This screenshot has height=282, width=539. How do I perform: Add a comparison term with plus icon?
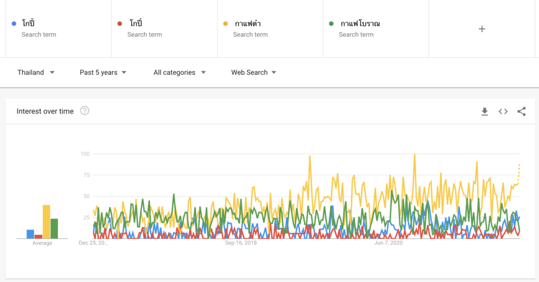pos(482,29)
